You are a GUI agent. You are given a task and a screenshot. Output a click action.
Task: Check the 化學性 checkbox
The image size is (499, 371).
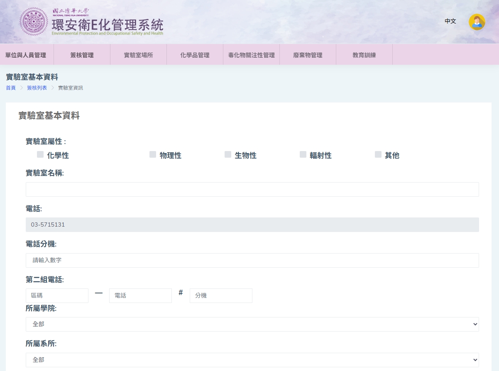[x=40, y=154]
